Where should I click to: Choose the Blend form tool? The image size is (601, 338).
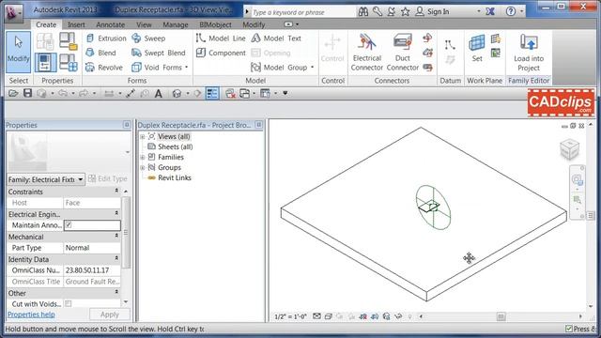[100, 53]
